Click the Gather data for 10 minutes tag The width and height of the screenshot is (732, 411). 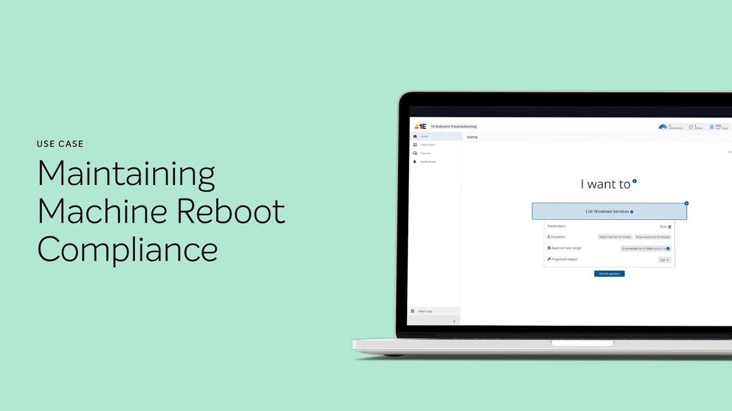tap(615, 237)
